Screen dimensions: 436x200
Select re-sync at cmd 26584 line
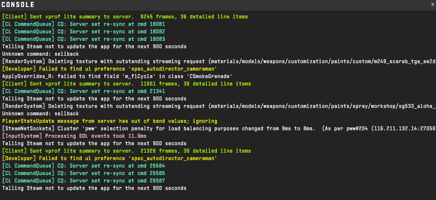[x=83, y=166]
